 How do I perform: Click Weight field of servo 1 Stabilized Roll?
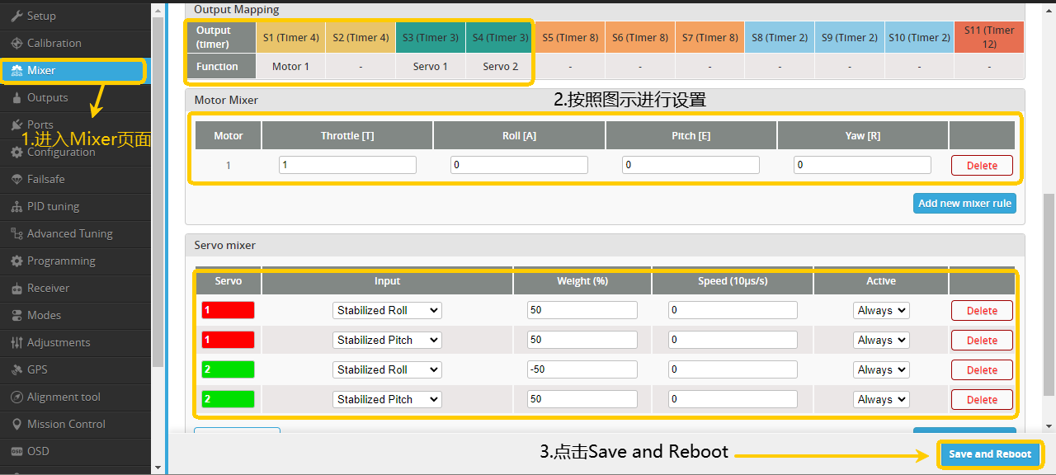[582, 310]
